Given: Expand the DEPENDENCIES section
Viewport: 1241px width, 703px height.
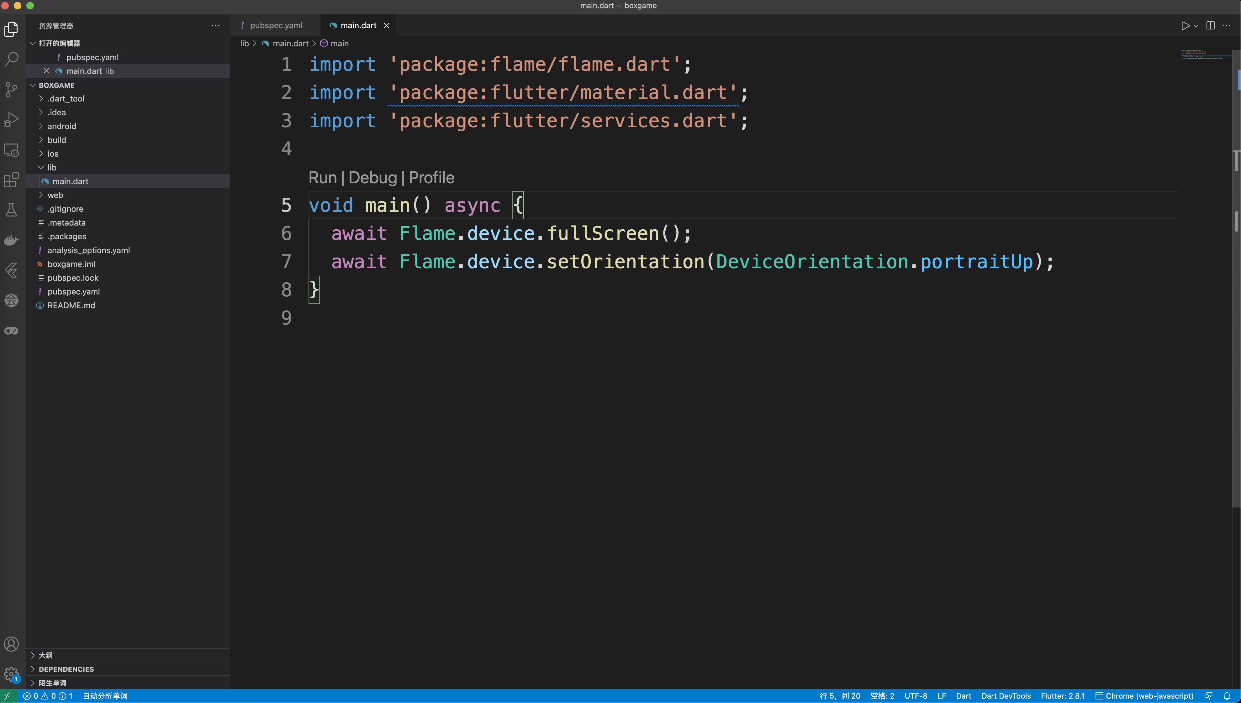Looking at the screenshot, I should pos(66,669).
